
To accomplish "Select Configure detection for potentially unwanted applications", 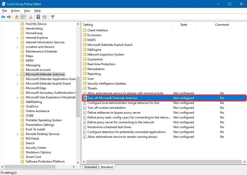I will (126, 132).
